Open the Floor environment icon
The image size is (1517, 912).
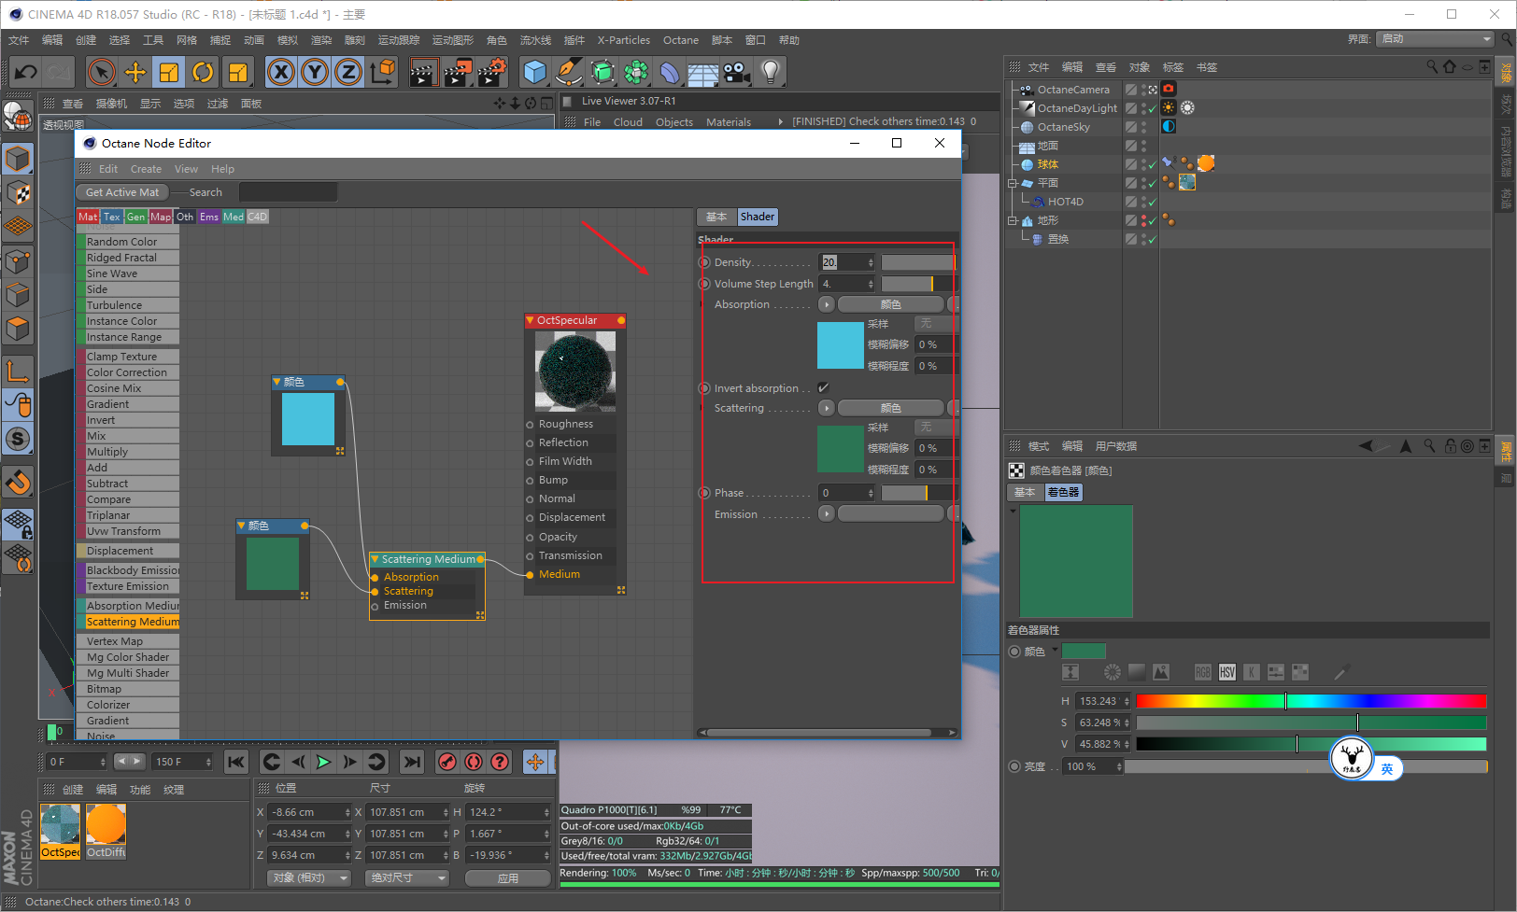point(702,72)
